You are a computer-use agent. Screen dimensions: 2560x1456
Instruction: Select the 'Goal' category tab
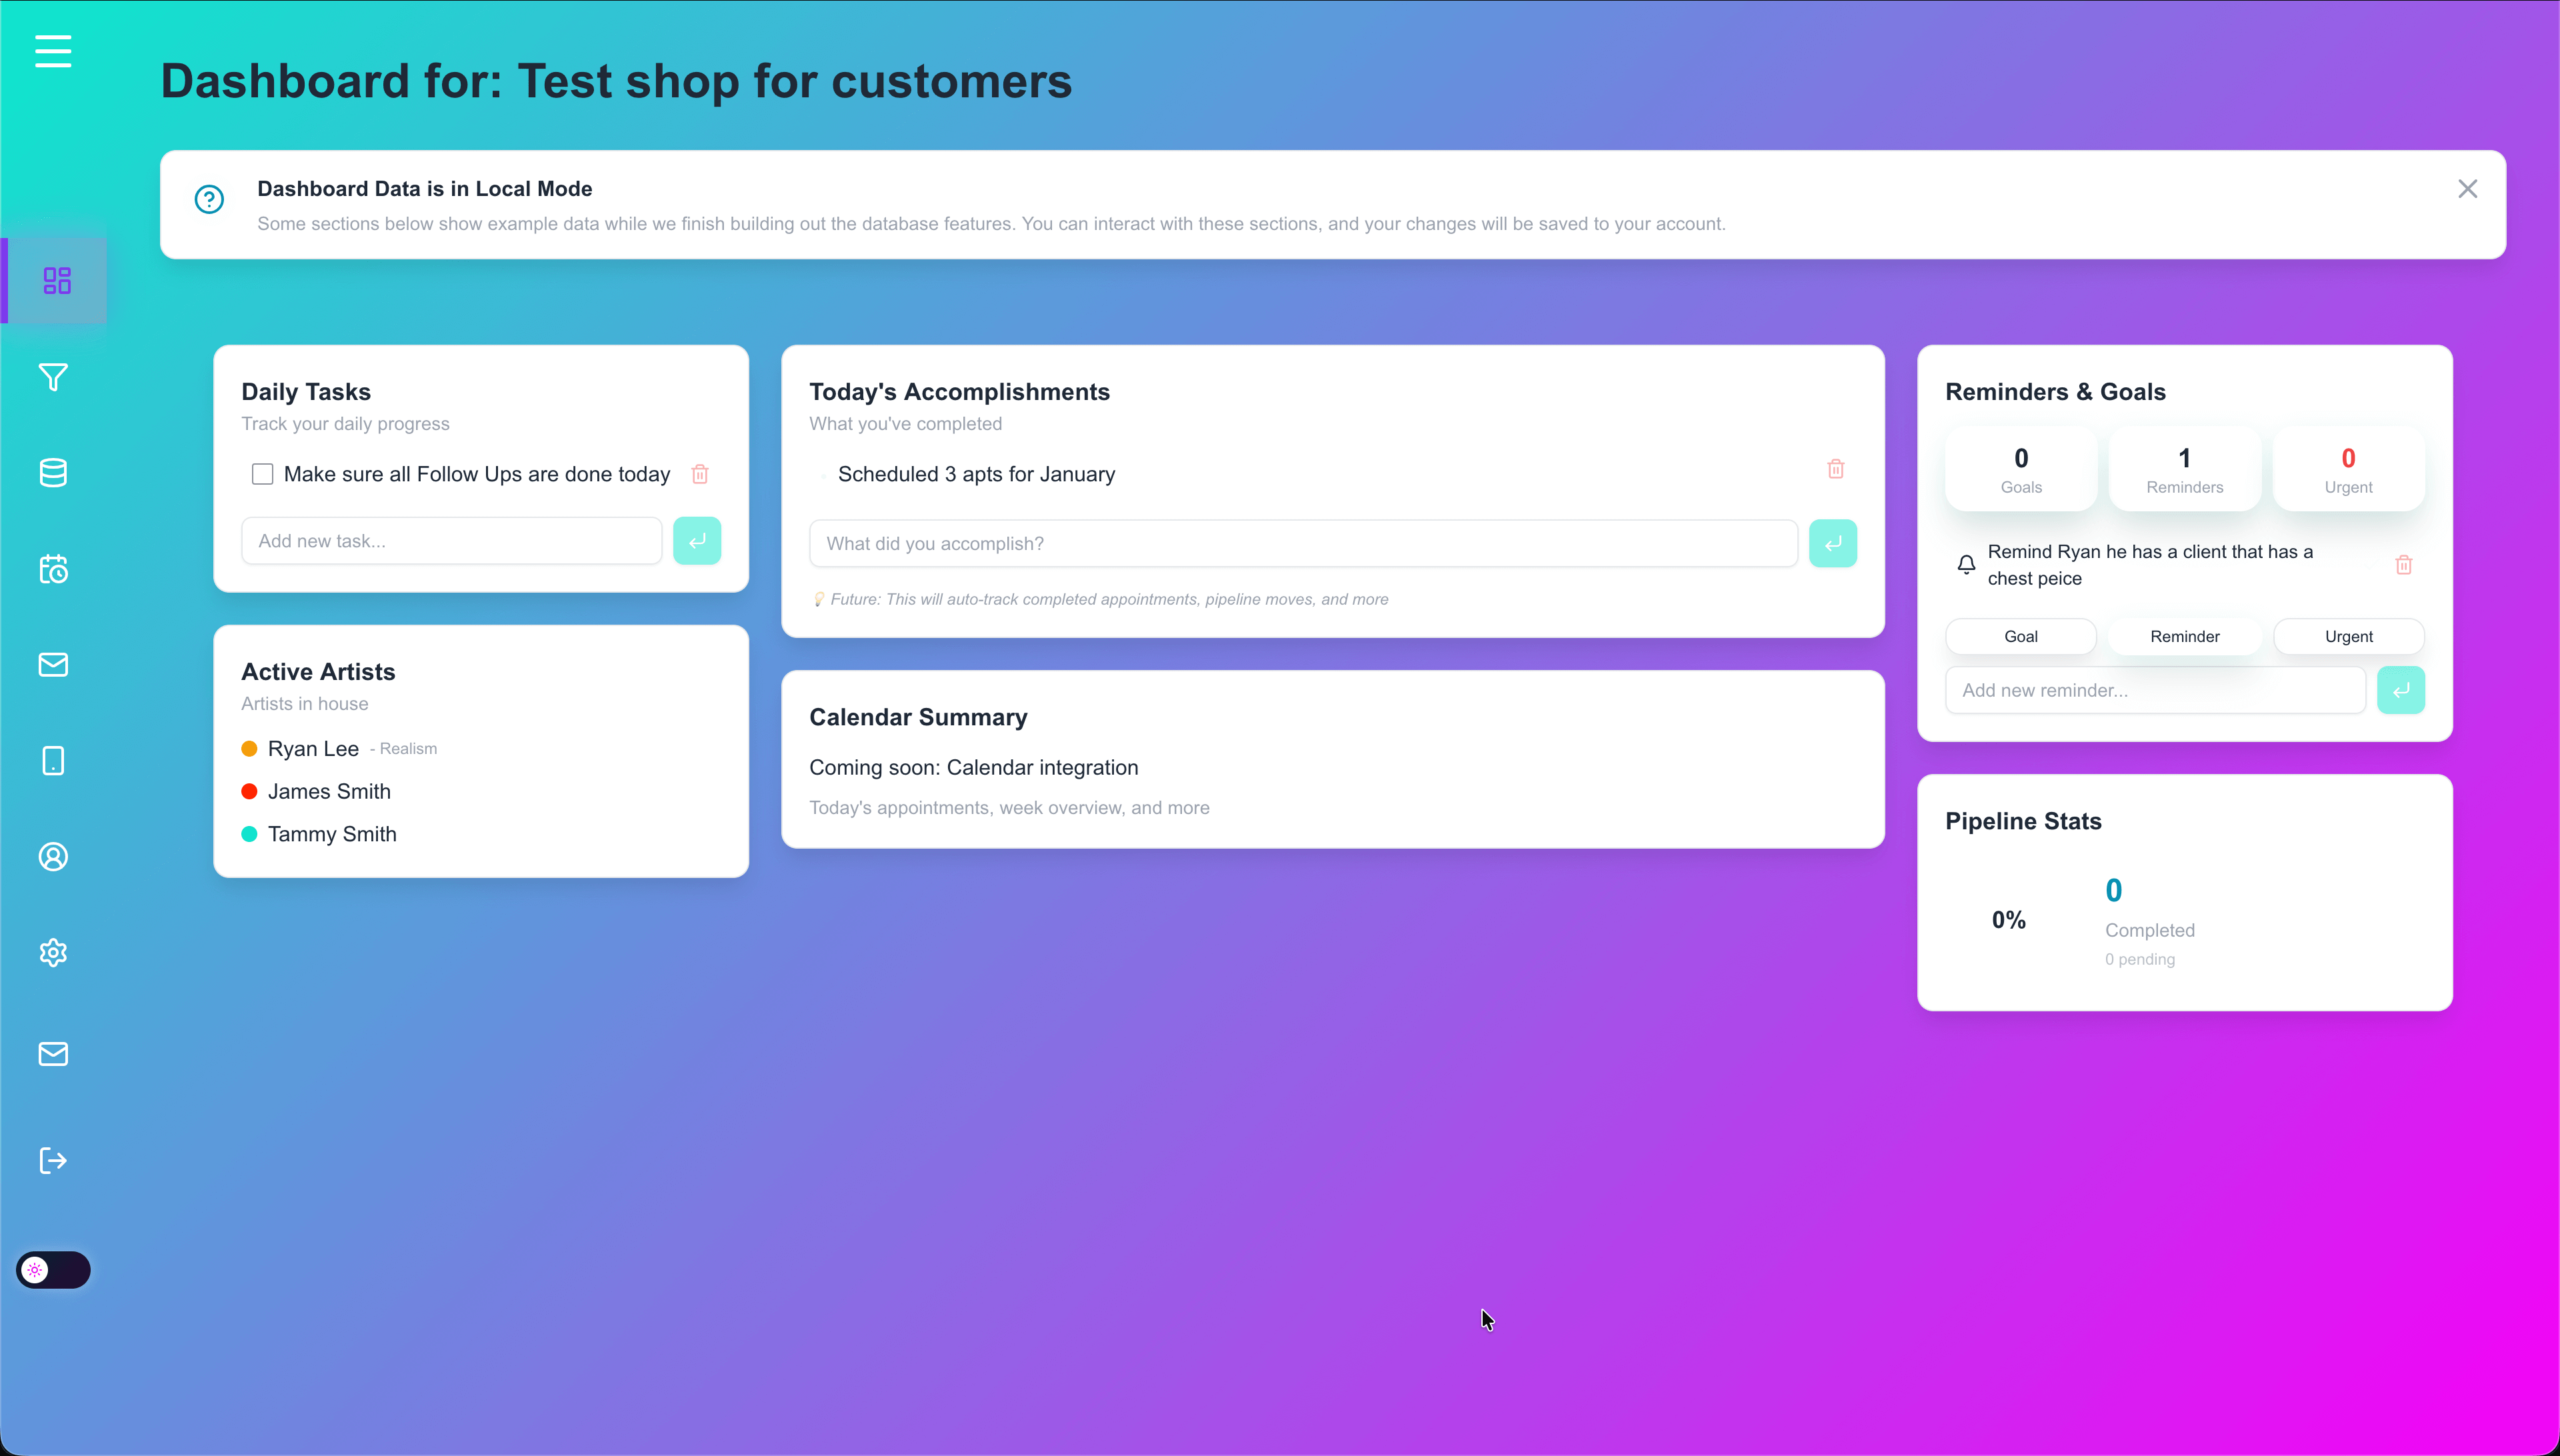click(x=2020, y=636)
